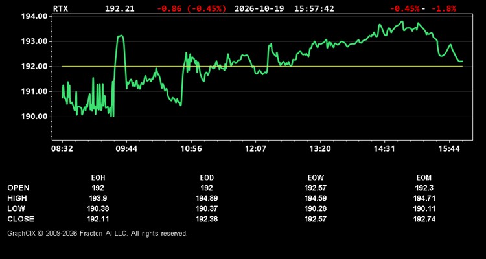Click the LOW row label
This screenshot has height=259, width=486.
16,208
